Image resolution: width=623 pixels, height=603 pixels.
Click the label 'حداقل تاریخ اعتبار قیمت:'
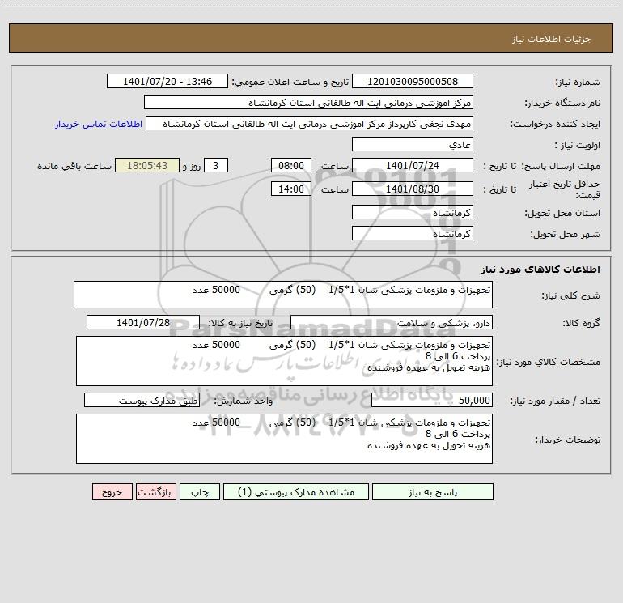[565, 189]
